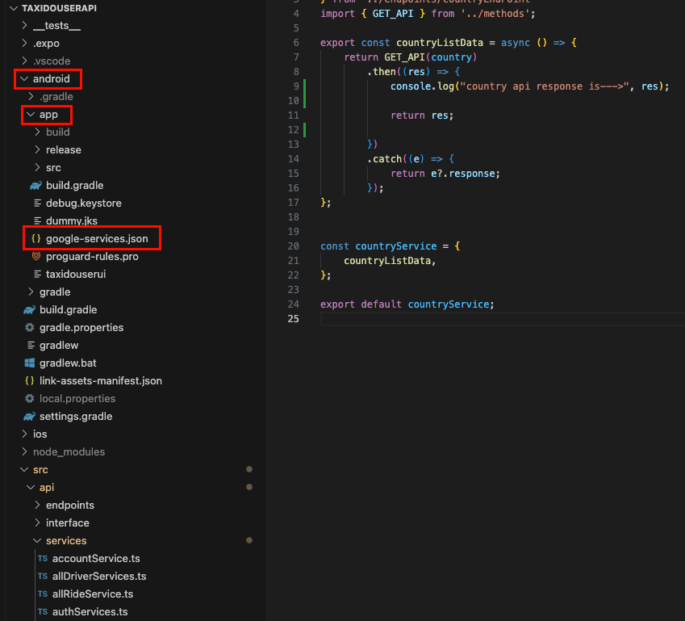Screen dimensions: 685x621
Task: Select the dummy.jks file
Action: [x=70, y=221]
